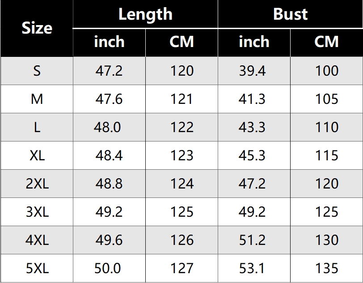Click the 51.2 bust value for 4XL
Viewport: 363px width, 283px height.
click(x=252, y=240)
